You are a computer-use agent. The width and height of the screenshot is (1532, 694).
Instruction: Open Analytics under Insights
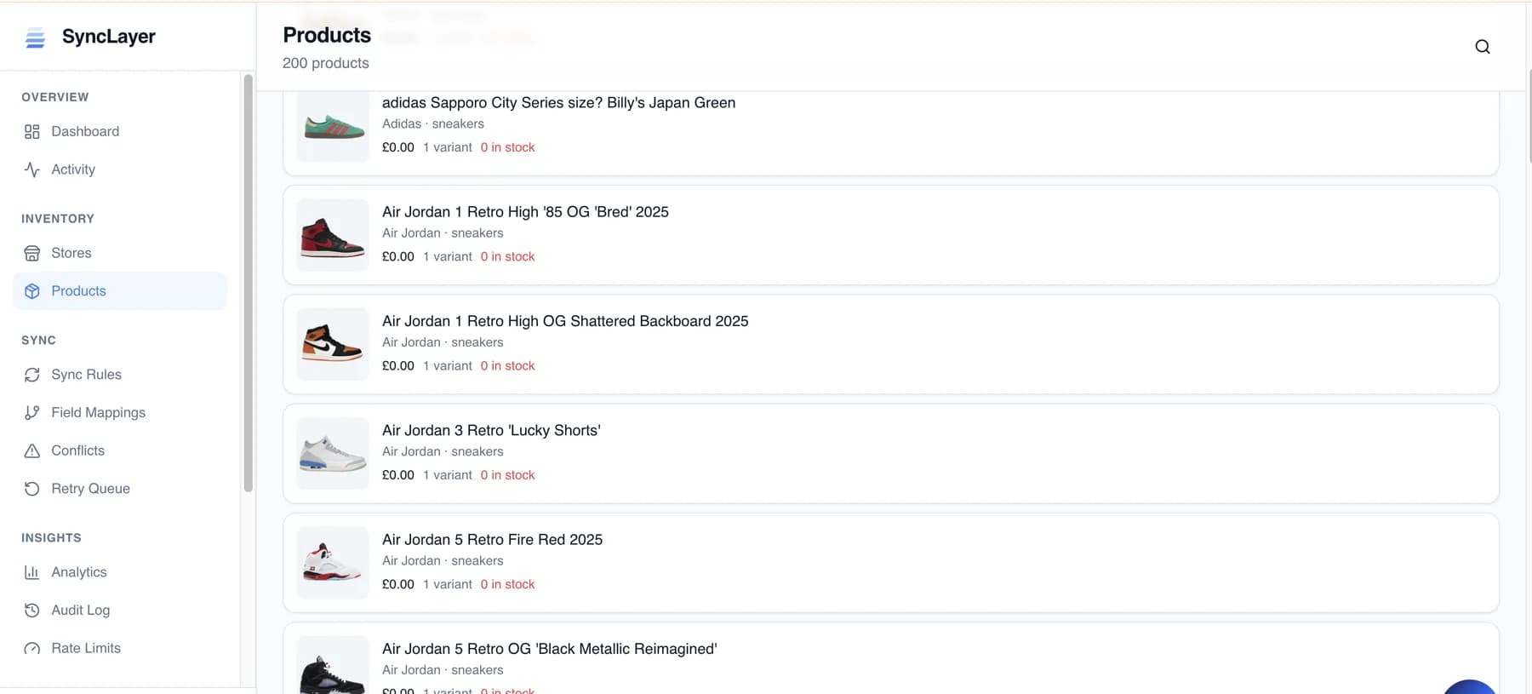120,572
